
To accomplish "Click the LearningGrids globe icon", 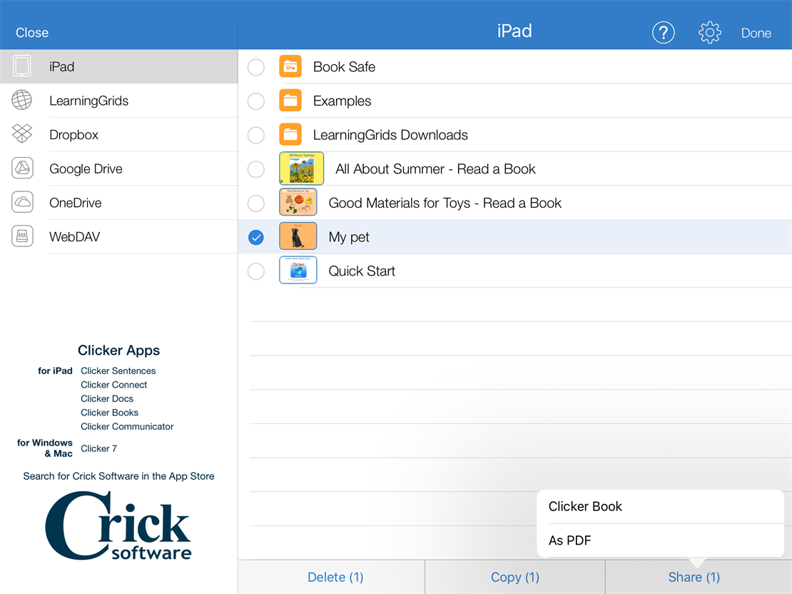I will tap(22, 101).
